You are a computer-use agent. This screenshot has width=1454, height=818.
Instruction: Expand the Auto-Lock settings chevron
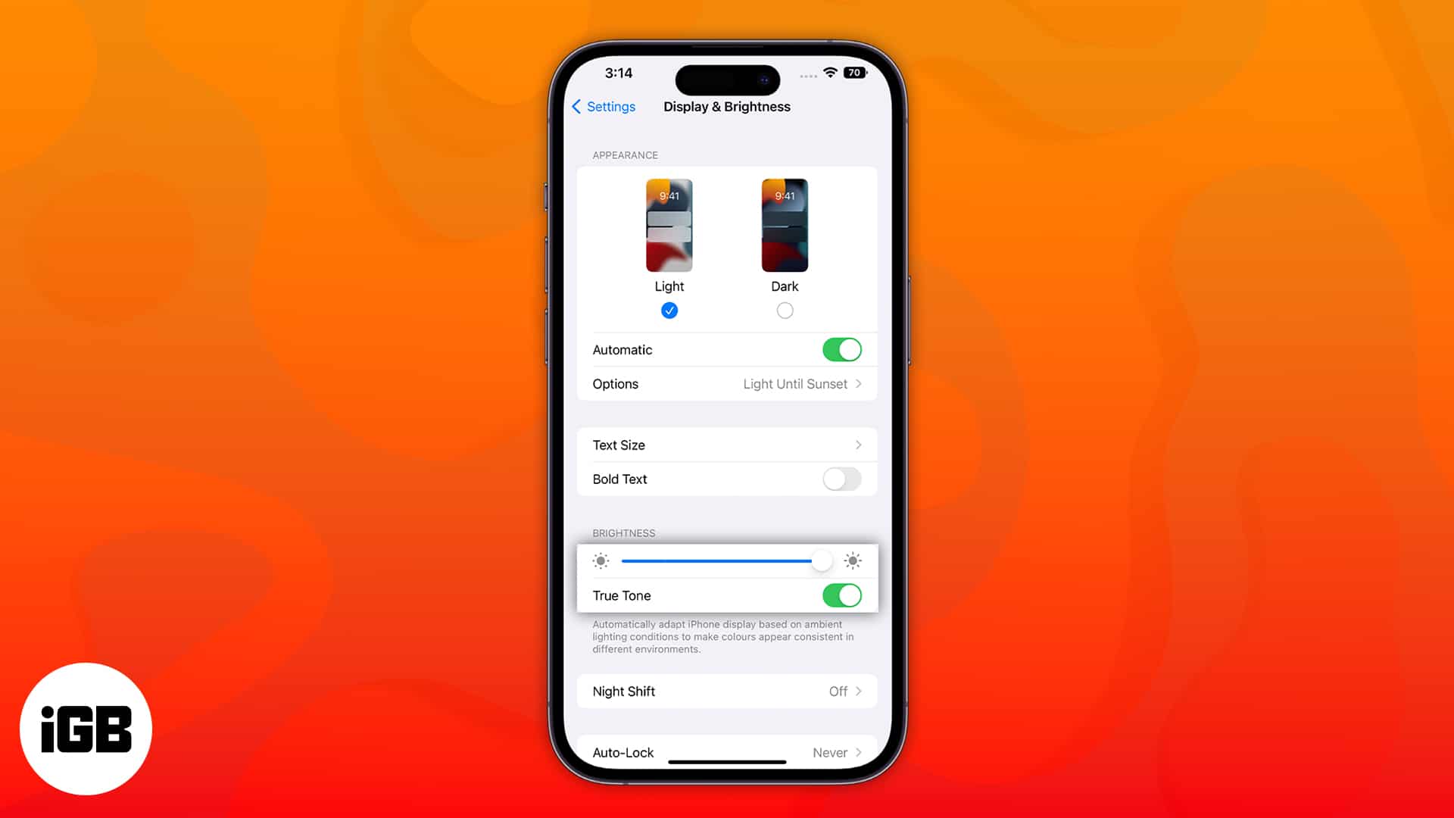(x=859, y=752)
